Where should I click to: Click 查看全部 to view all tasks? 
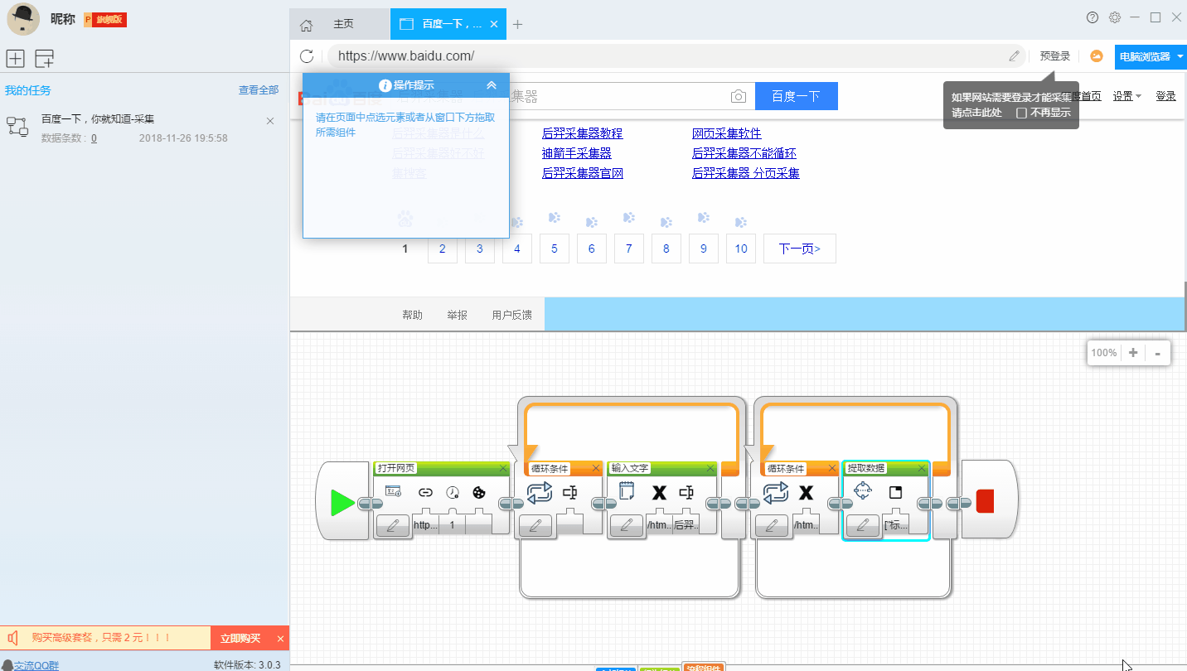(x=259, y=90)
